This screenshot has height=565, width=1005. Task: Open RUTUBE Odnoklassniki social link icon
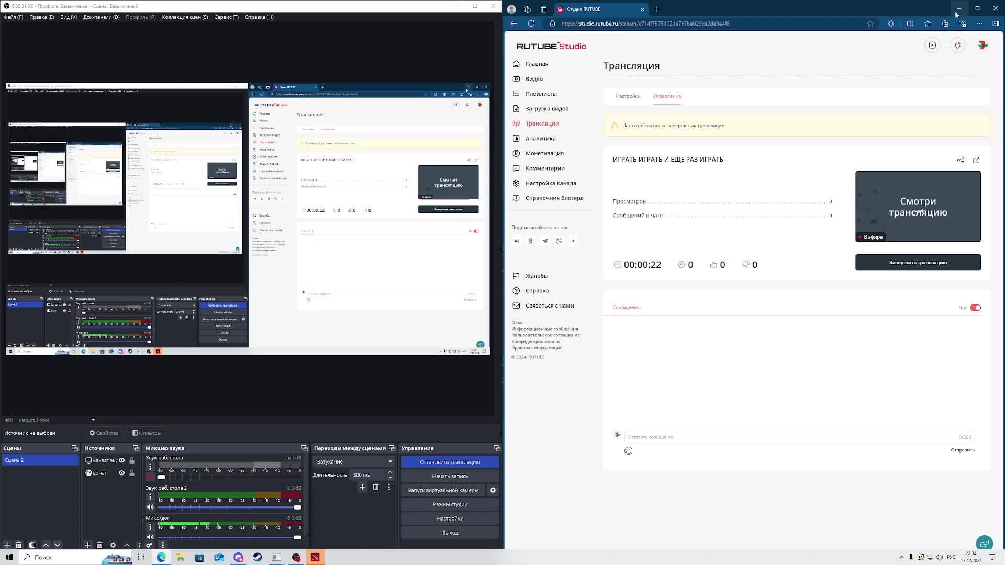(x=531, y=241)
